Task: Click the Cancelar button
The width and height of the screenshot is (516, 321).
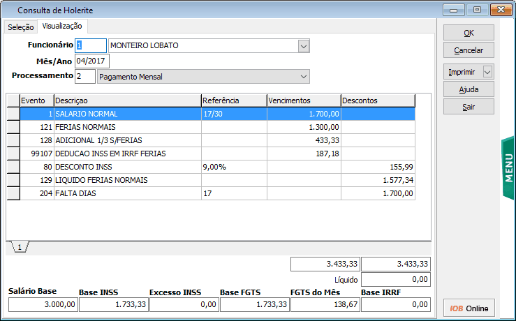Action: 469,51
